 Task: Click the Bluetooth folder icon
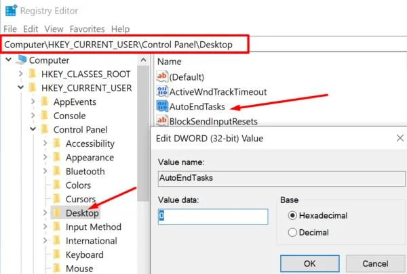(x=56, y=171)
